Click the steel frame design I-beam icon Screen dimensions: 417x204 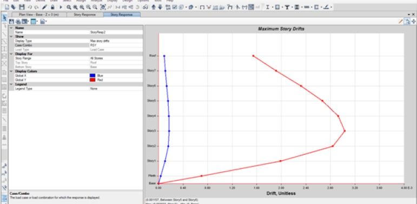(x=268, y=7)
